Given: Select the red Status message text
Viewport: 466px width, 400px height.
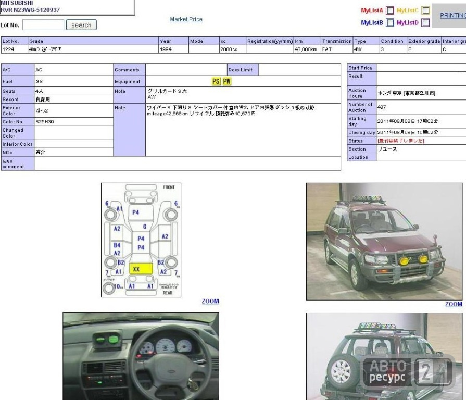Looking at the screenshot, I should (400, 141).
